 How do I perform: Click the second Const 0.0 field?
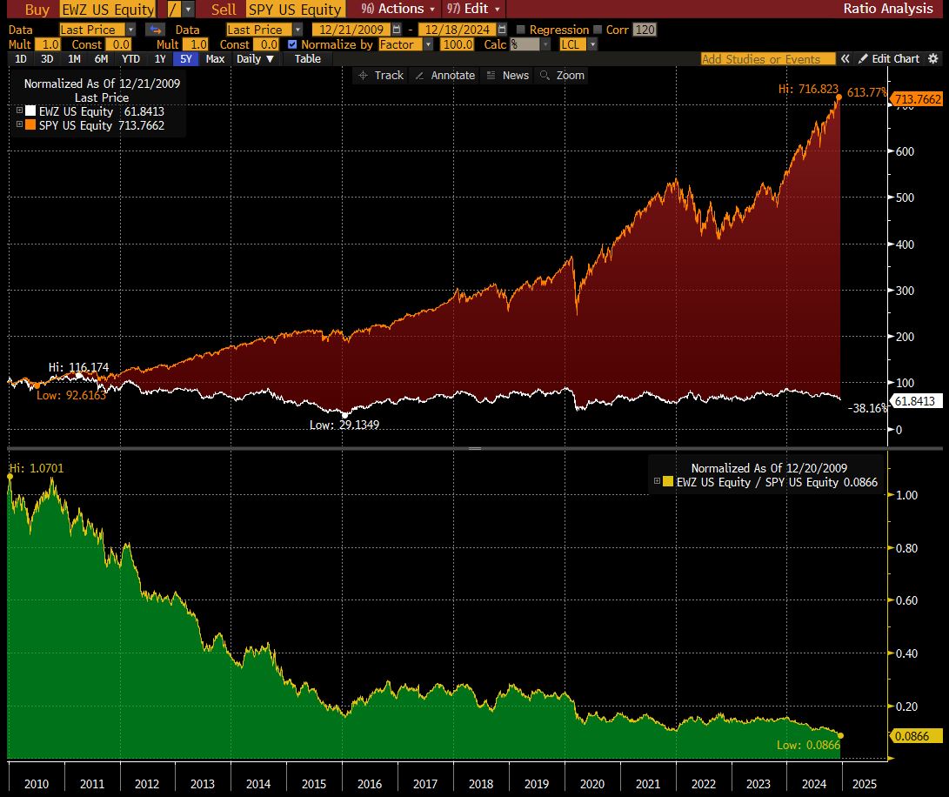pyautogui.click(x=265, y=44)
